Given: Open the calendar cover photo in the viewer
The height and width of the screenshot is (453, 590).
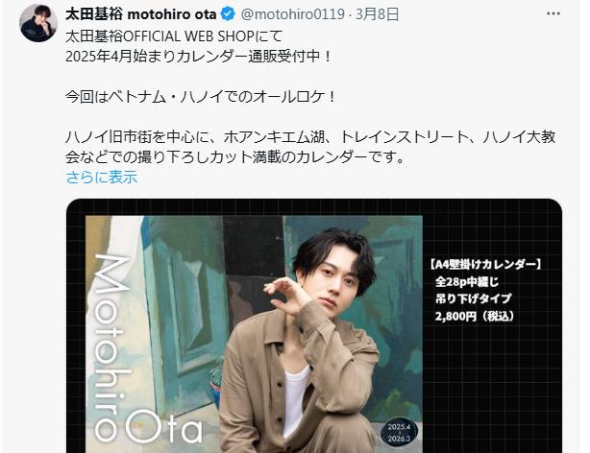Looking at the screenshot, I should (x=254, y=334).
